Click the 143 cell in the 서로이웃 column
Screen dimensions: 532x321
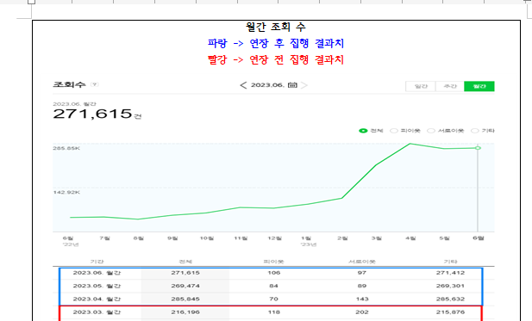click(x=362, y=299)
